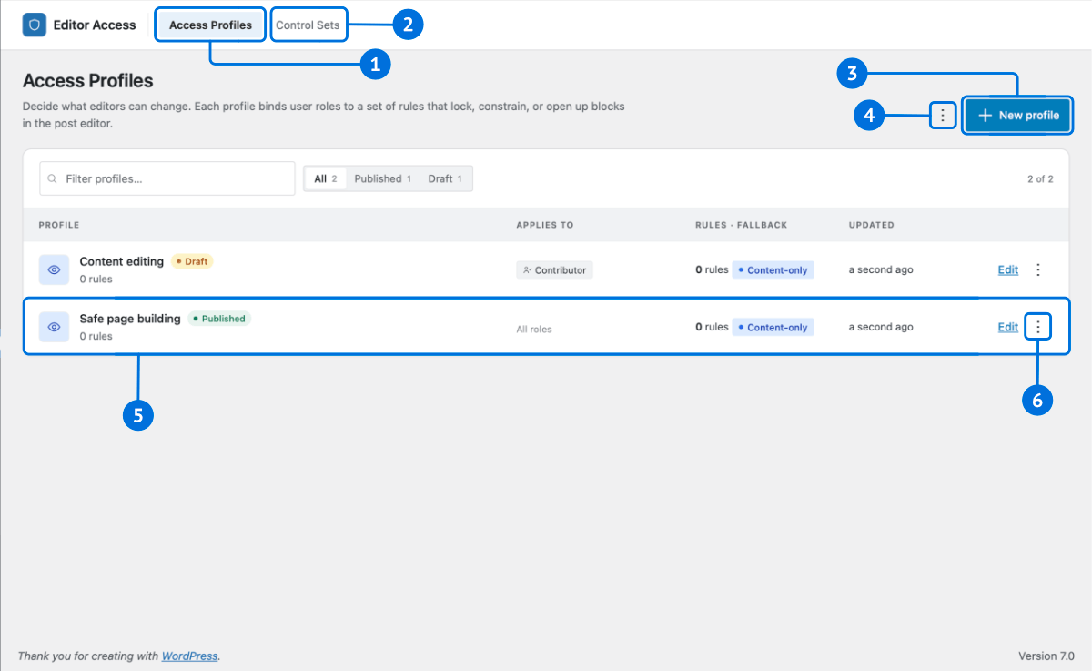Open the Access Profiles tab
This screenshot has width=1092, height=671.
(x=210, y=25)
